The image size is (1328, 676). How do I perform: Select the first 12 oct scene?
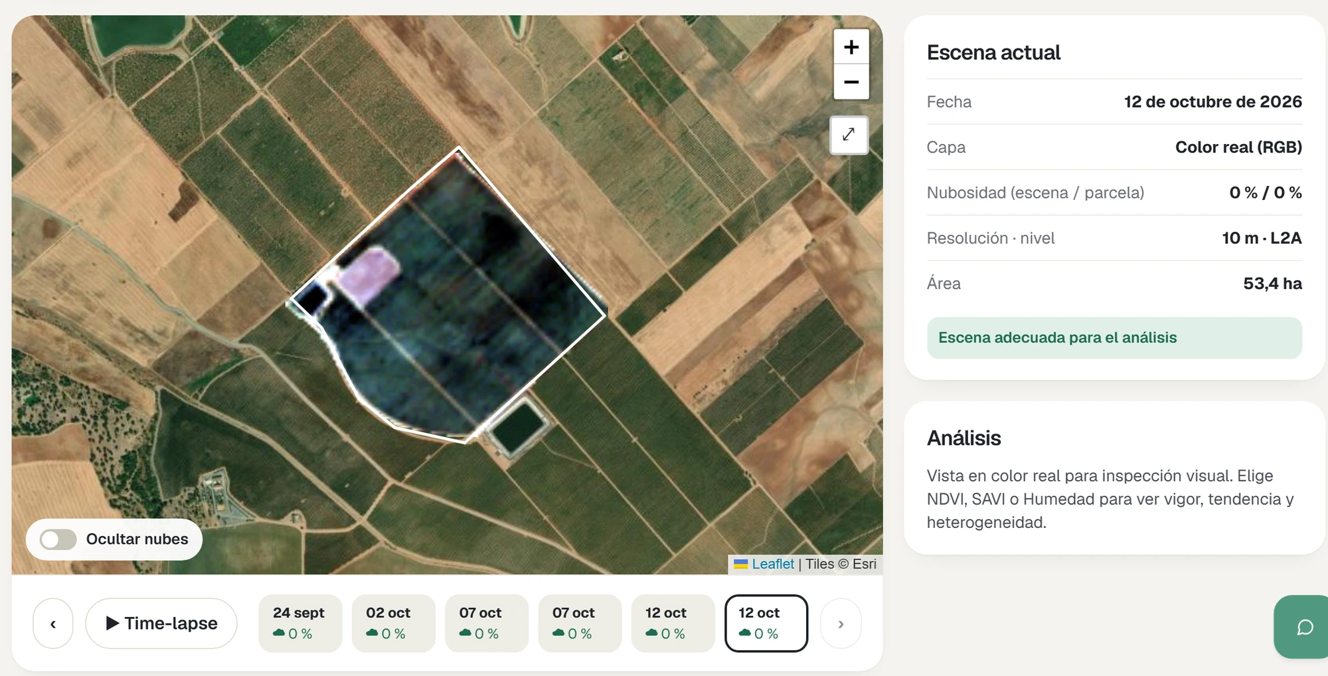pos(673,623)
